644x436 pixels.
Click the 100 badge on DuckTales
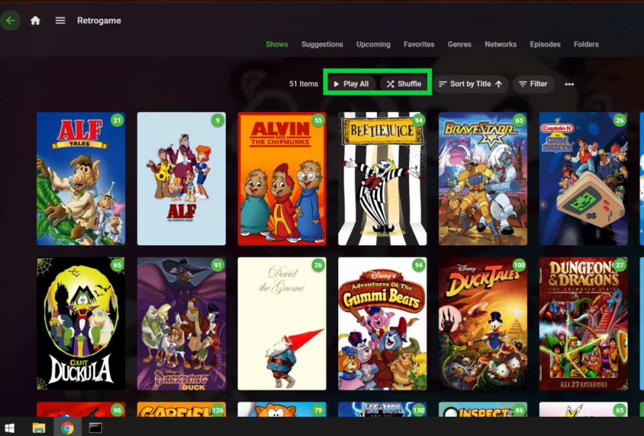tap(519, 265)
